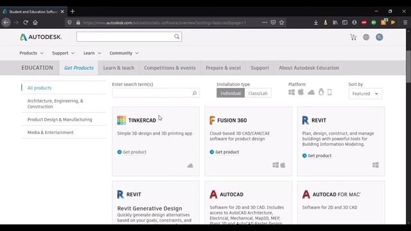
Task: Select Media & Entertainment category
Action: click(51, 133)
